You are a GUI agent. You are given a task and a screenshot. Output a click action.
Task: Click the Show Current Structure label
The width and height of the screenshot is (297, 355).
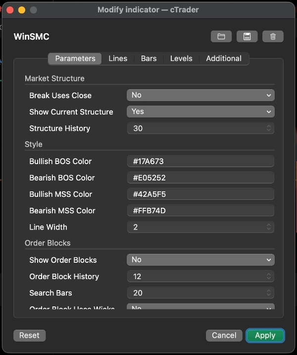tap(71, 112)
